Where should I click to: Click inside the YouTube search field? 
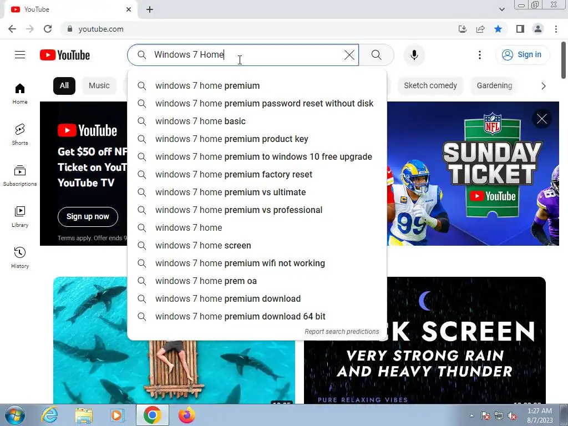click(x=243, y=55)
